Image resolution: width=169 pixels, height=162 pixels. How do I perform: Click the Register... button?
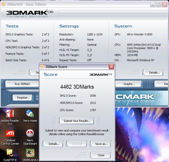23,98
